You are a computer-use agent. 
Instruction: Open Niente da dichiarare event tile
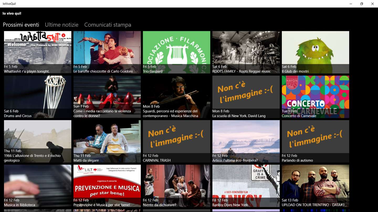click(x=176, y=186)
